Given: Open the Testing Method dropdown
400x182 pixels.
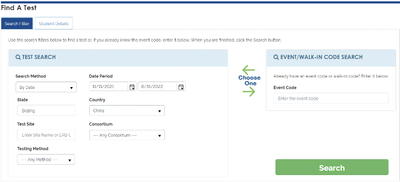Looking at the screenshot, I should pos(46,159).
